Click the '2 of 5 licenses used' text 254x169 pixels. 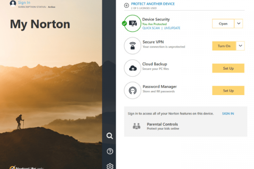144,8
